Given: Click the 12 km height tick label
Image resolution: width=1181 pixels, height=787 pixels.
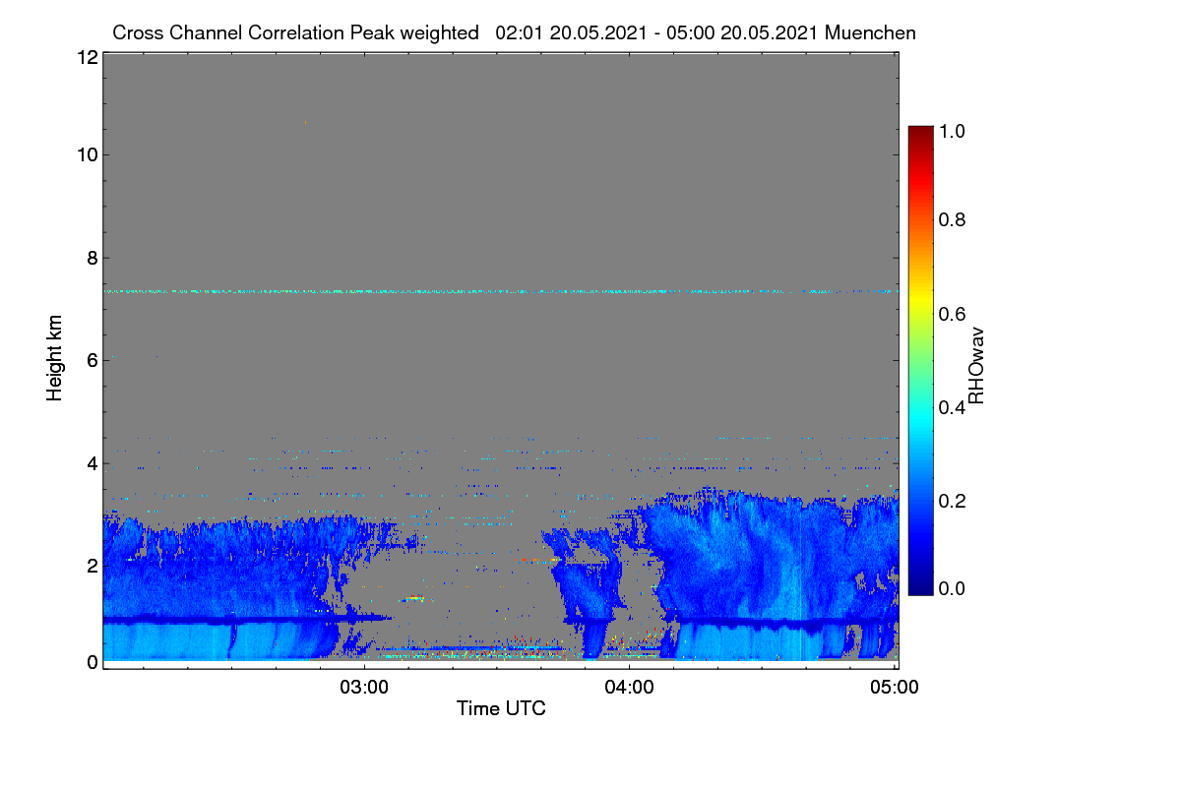Looking at the screenshot, I should (87, 58).
